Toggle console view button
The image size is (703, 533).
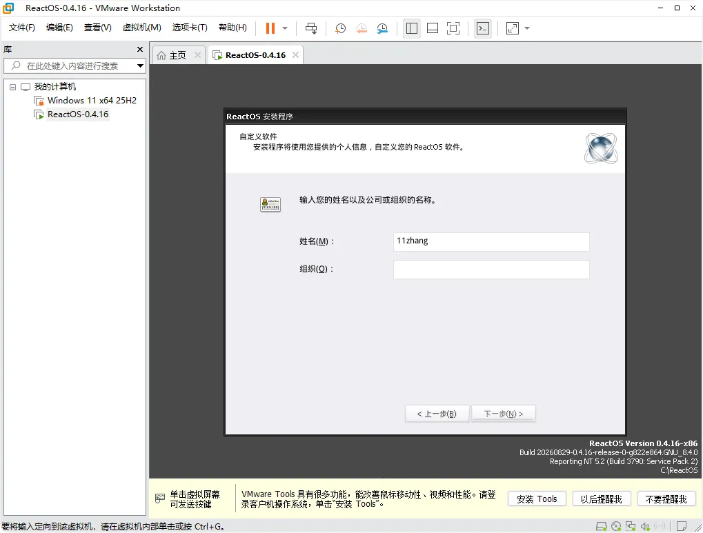coord(483,28)
